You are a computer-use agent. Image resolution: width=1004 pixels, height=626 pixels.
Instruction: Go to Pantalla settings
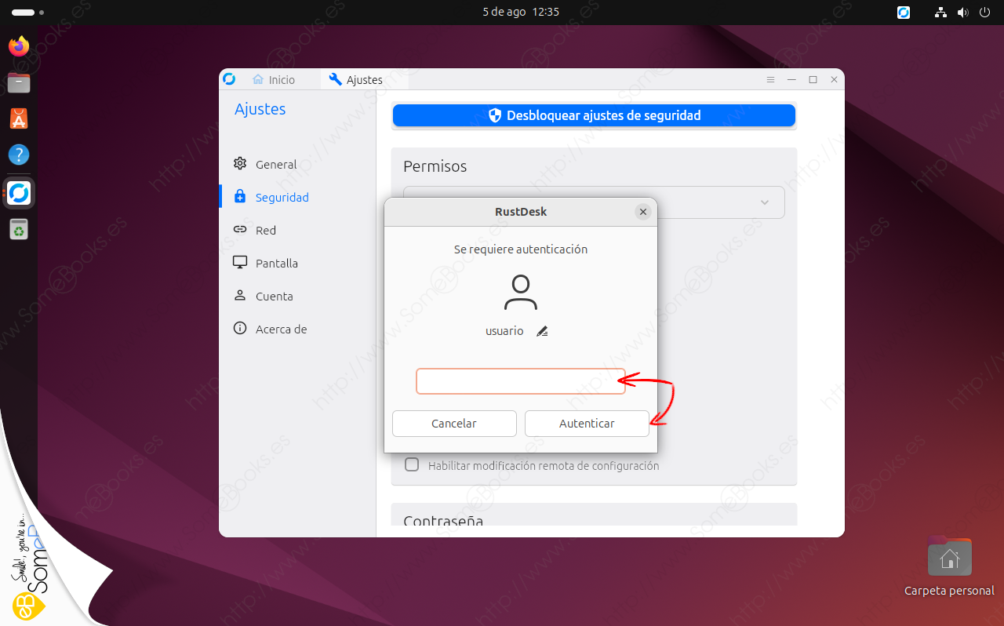(266, 263)
